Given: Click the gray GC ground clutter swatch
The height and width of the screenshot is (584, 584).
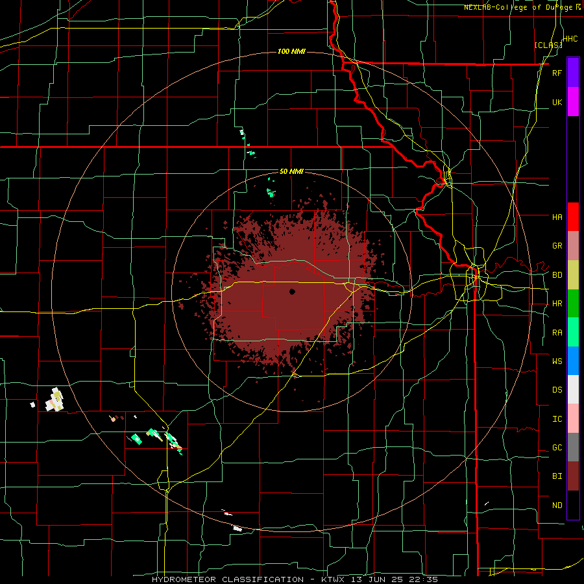Looking at the screenshot, I should click(573, 447).
